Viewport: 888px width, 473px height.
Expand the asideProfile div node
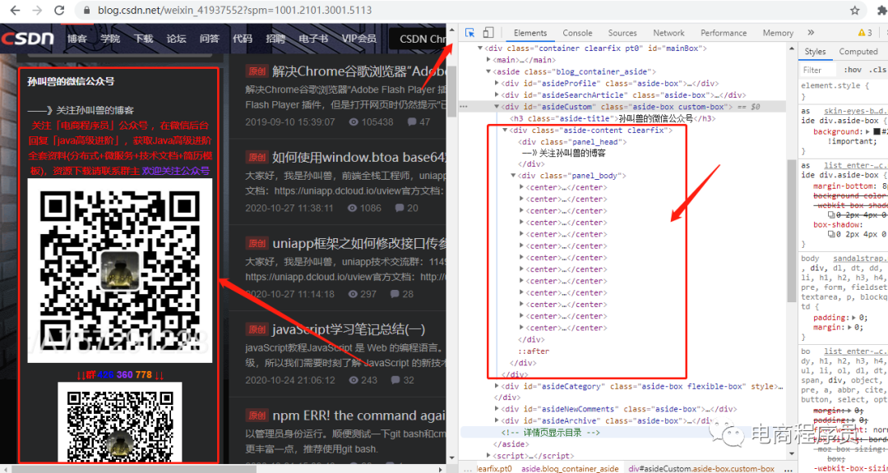pos(497,83)
